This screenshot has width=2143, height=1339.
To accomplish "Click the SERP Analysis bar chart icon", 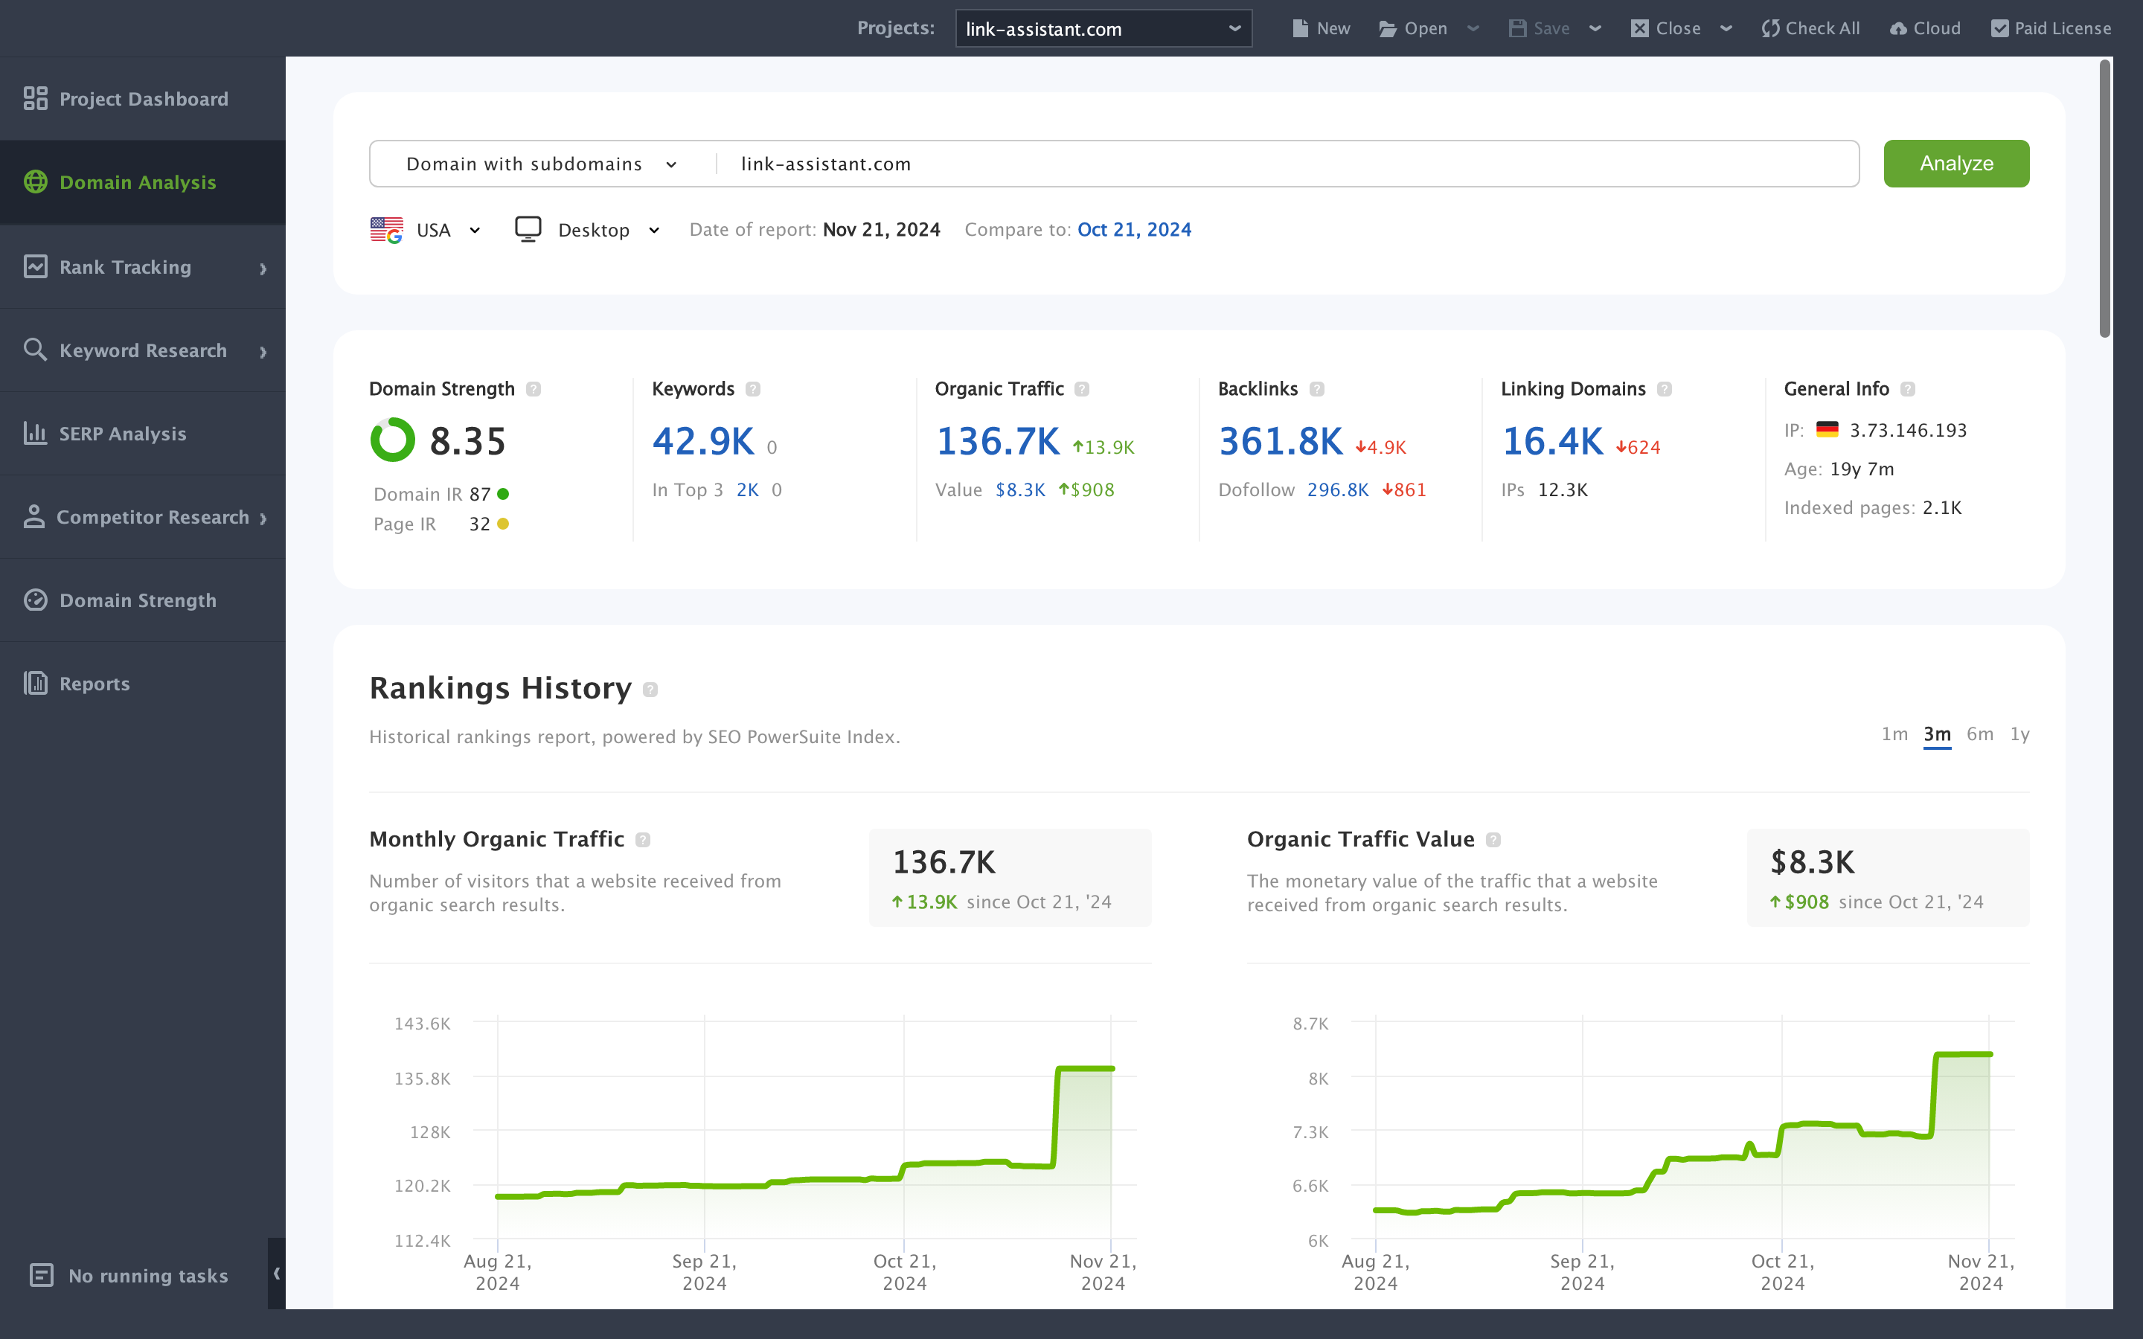I will point(36,433).
